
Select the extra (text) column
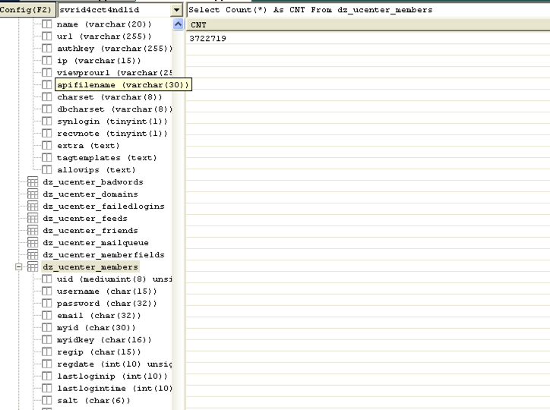coord(88,146)
